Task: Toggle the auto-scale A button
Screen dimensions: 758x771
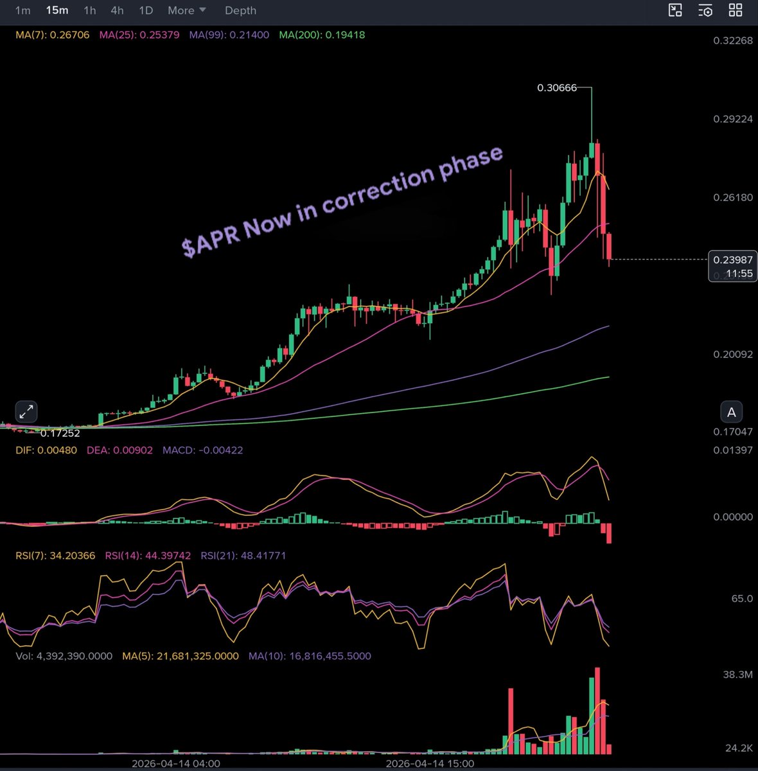Action: coord(731,412)
